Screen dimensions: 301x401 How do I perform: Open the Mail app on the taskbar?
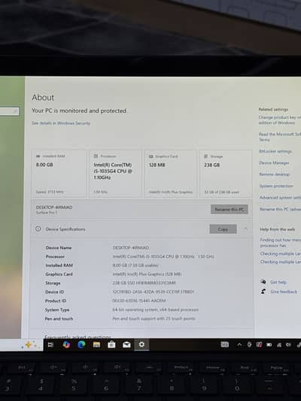126,345
